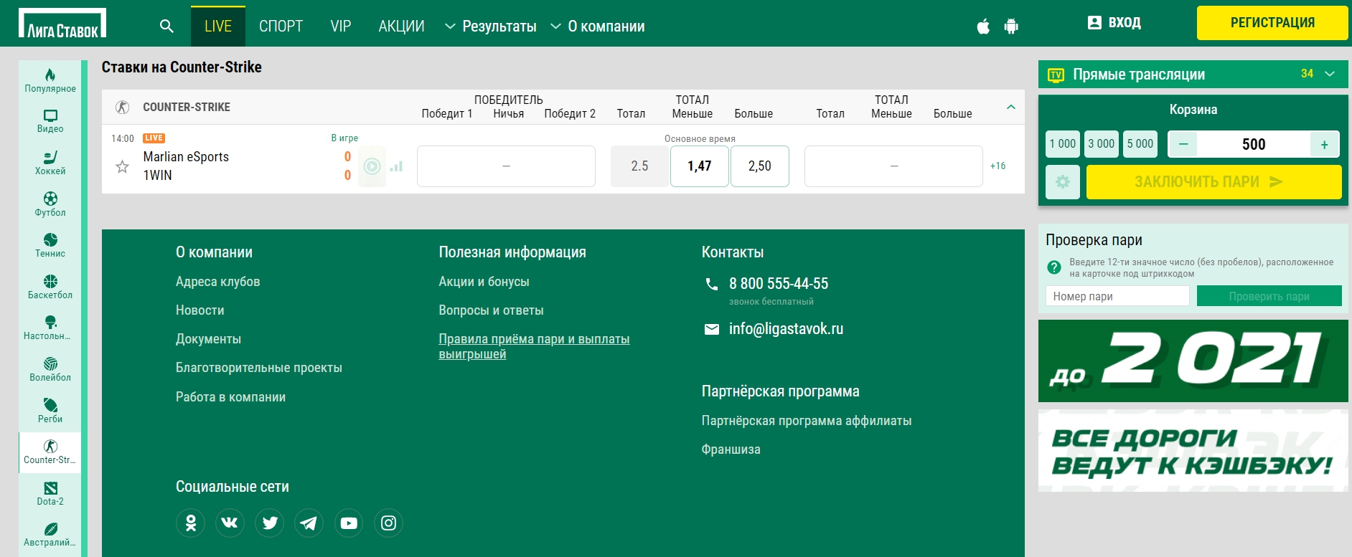This screenshot has height=557, width=1352.
Task: Select Counter-Strike in the sidebar
Action: point(50,452)
